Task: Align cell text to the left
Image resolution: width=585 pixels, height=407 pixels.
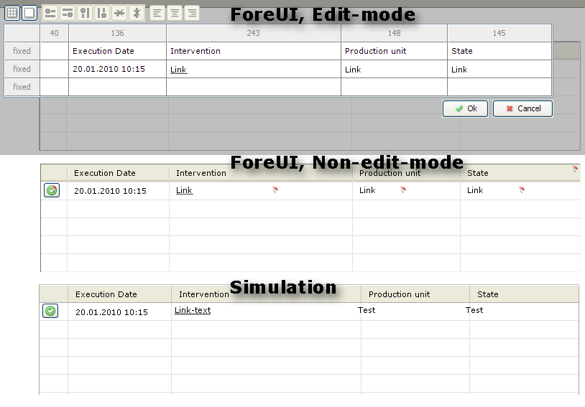Action: tap(157, 13)
